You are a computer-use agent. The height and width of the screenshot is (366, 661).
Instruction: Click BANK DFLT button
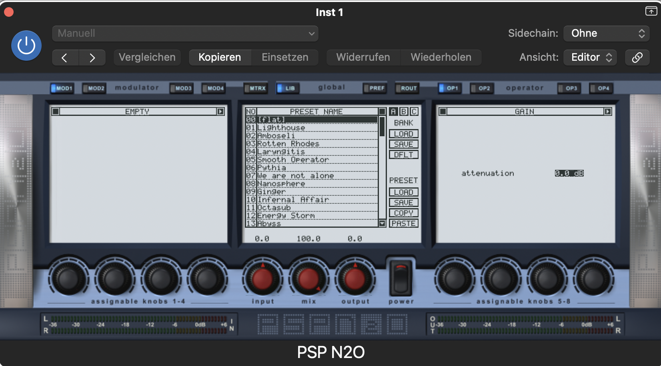point(404,155)
